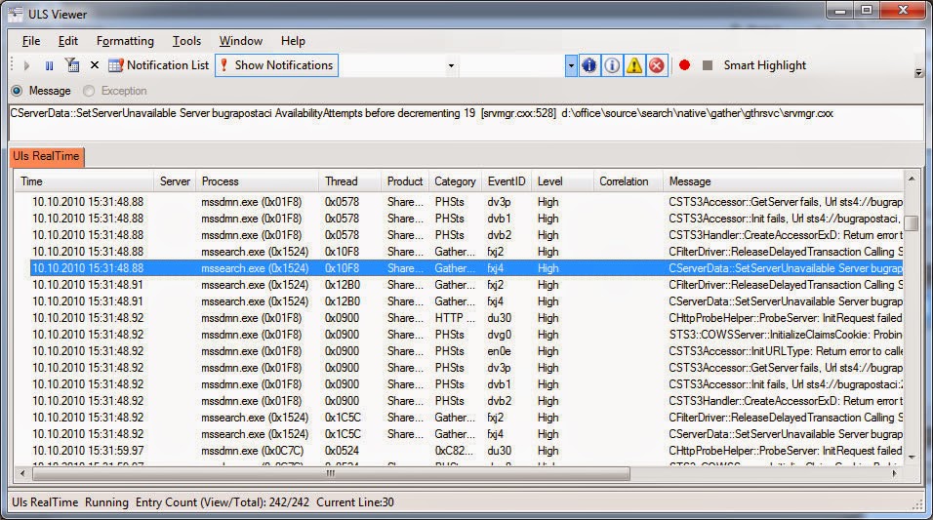Open the Window menu
Screen dimensions: 933x520
[x=241, y=40]
